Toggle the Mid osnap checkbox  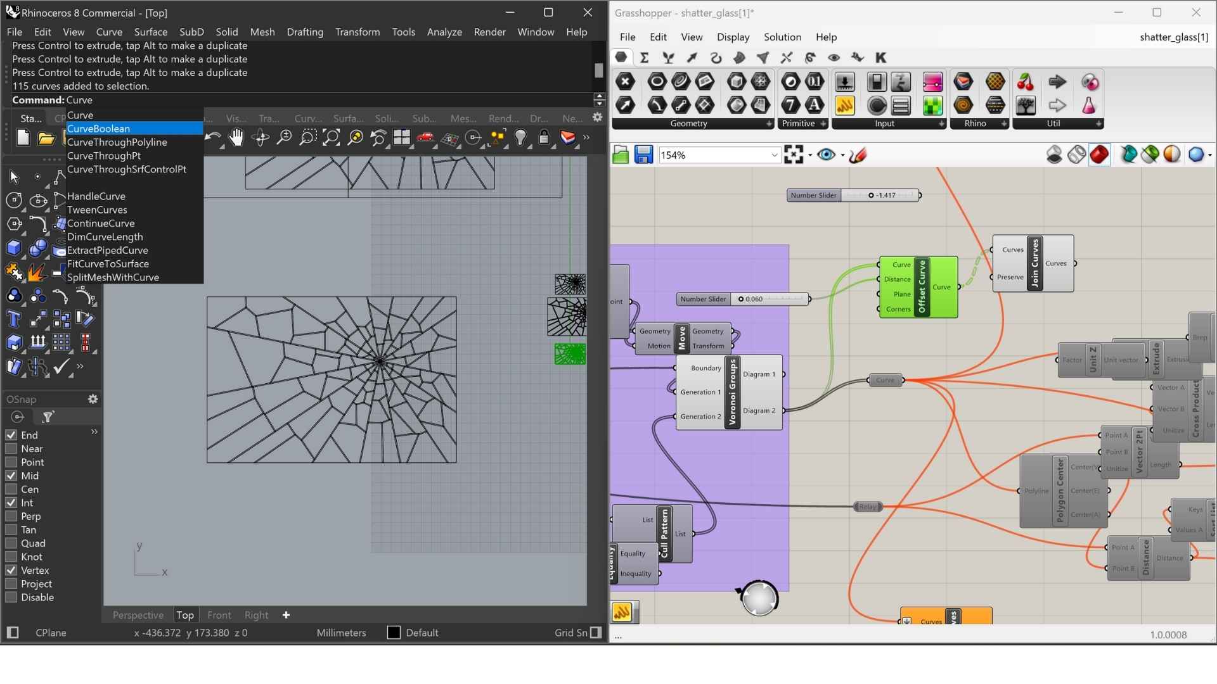[11, 475]
